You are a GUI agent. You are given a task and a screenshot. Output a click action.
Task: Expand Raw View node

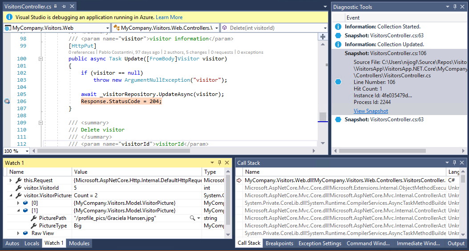click(18, 233)
